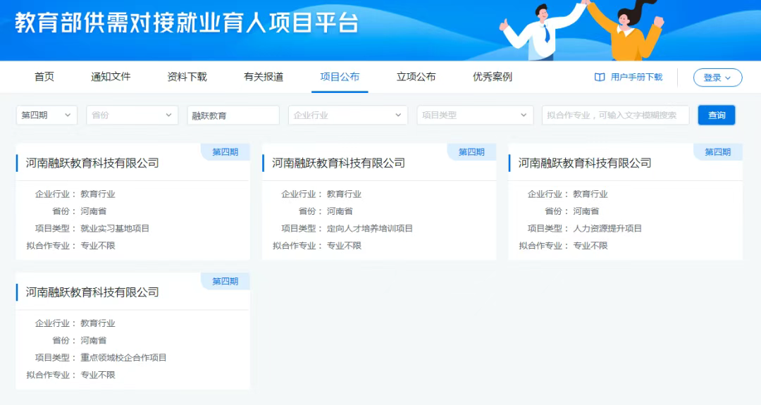Open the 企业行业 dropdown

tap(348, 115)
